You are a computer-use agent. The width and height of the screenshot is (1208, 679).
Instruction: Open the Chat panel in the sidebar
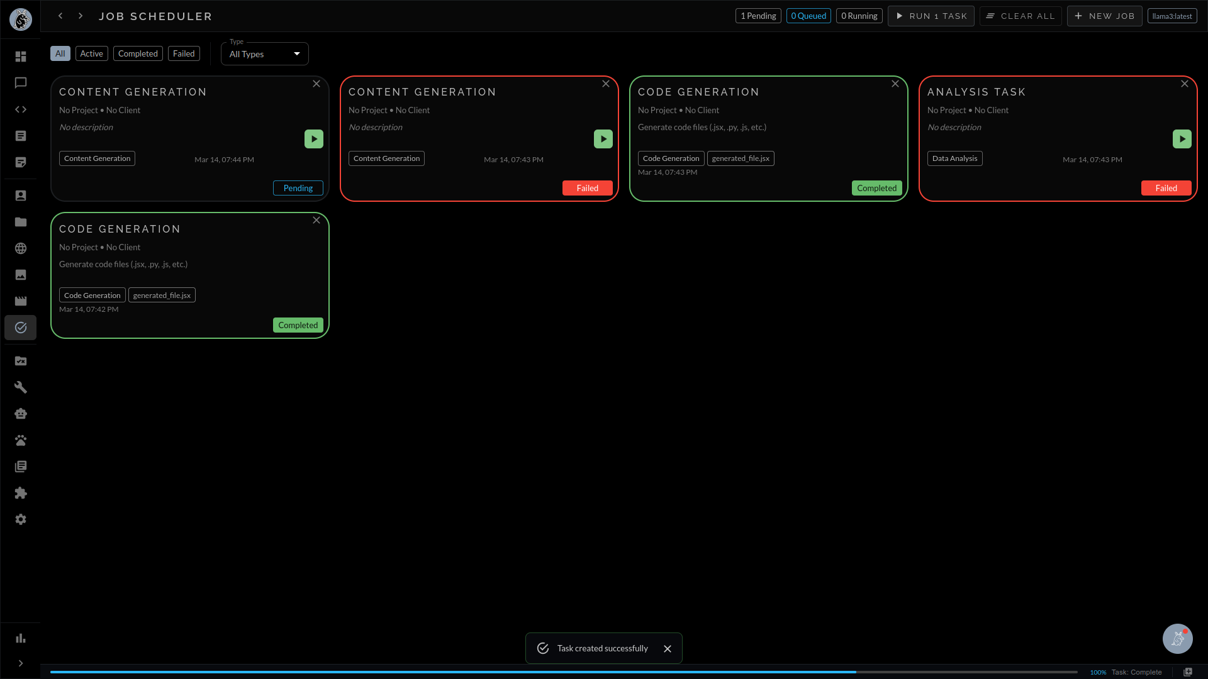click(21, 82)
